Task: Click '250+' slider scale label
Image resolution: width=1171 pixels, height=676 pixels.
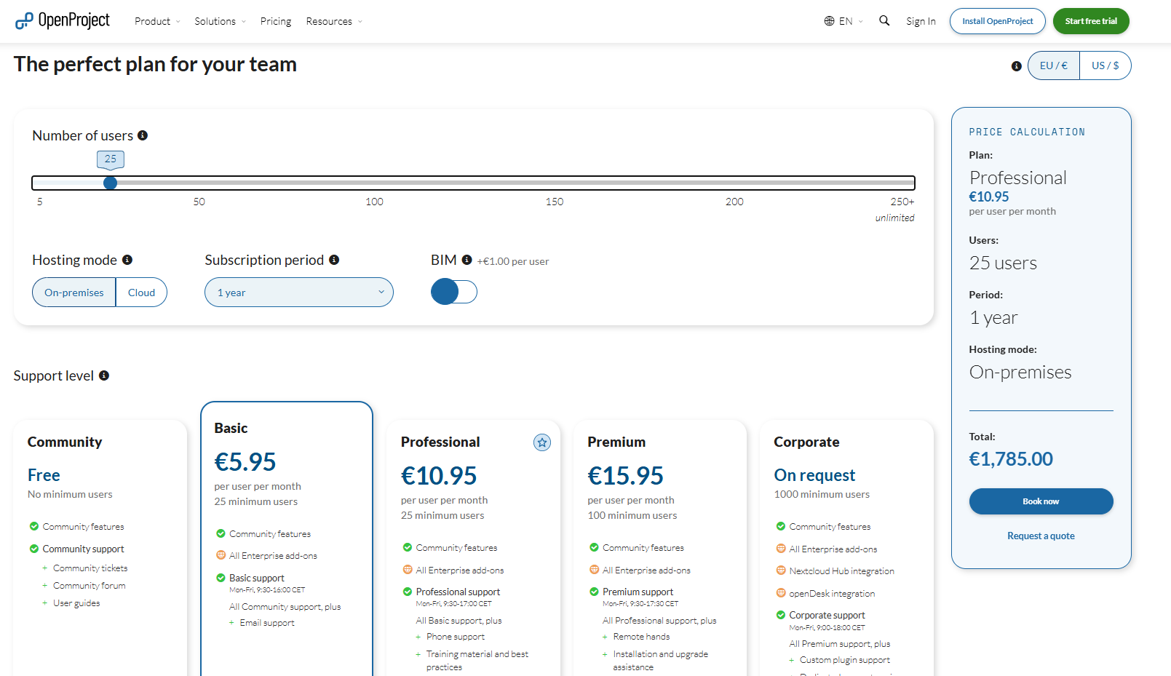Action: coord(902,202)
